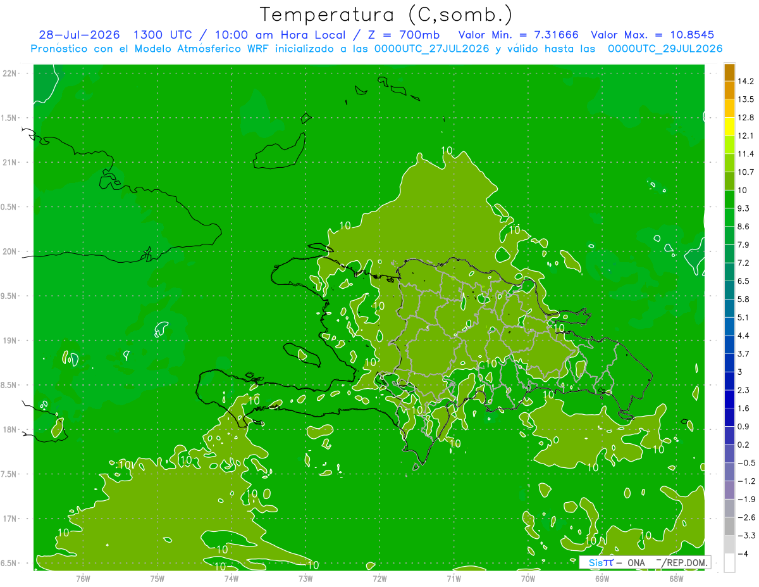The height and width of the screenshot is (587, 759).
Task: Click the '73W' longitude axis label
Action: tap(305, 579)
